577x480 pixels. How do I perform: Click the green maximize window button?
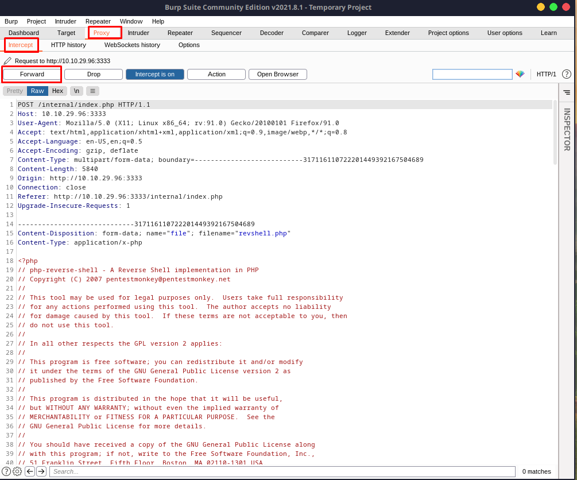(x=553, y=7)
